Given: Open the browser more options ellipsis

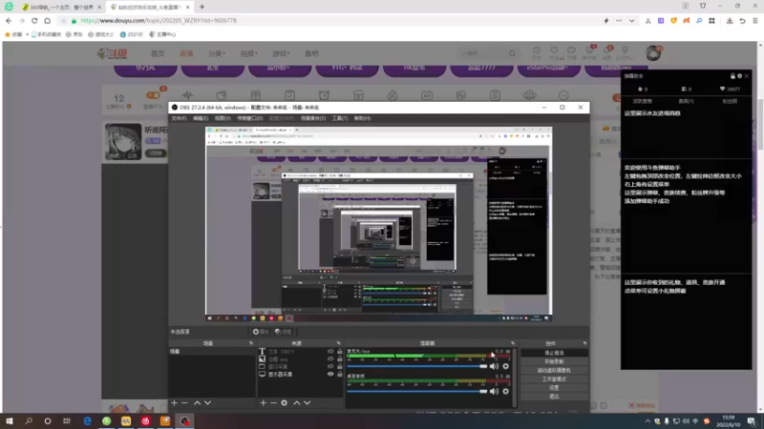Looking at the screenshot, I should click(x=619, y=21).
